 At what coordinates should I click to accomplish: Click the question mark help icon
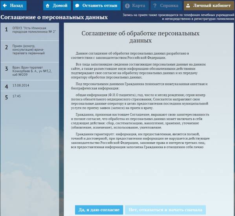pos(155,5)
